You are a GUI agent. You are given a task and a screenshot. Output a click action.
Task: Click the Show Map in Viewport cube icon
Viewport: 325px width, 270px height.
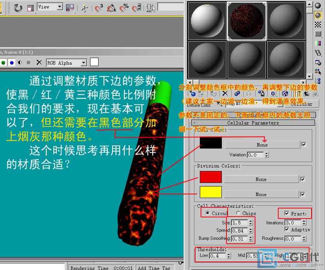point(285,94)
